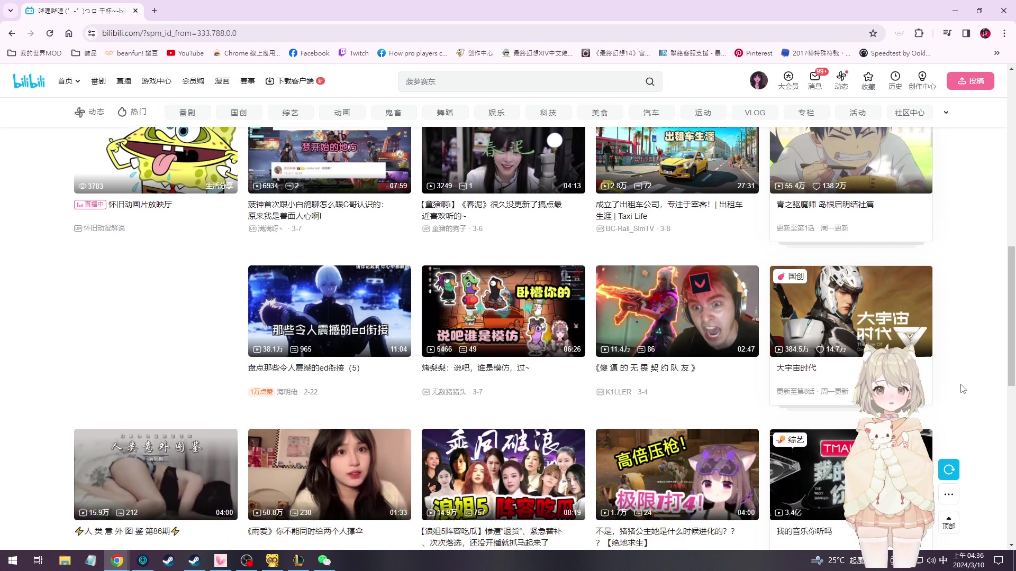
Task: Open the Windows Start menu
Action: coord(13,560)
